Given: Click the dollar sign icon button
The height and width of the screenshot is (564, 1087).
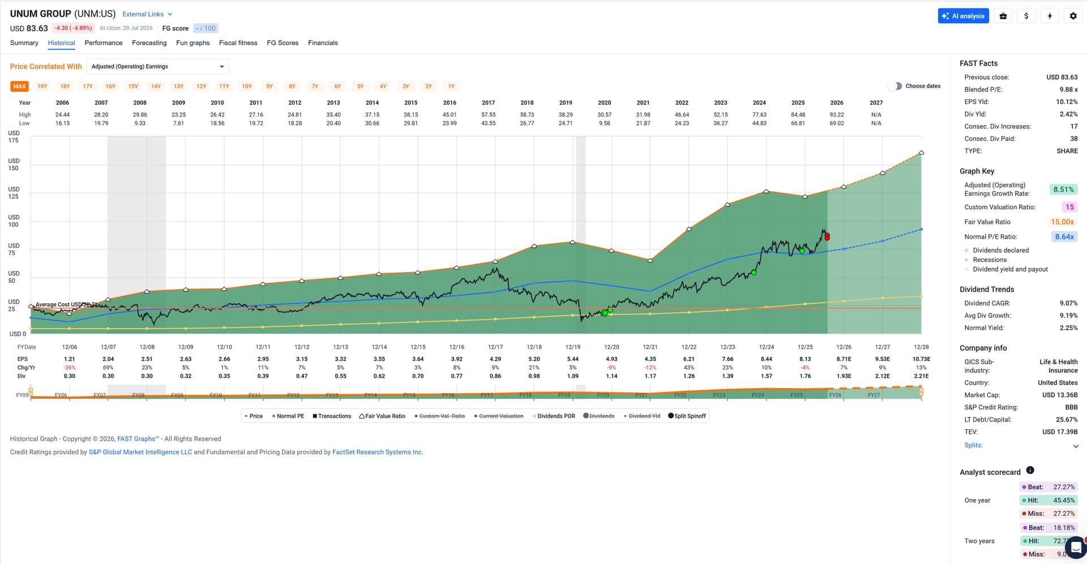Looking at the screenshot, I should pos(1026,16).
